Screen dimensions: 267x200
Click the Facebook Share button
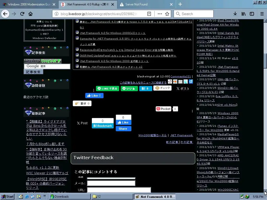point(123,129)
